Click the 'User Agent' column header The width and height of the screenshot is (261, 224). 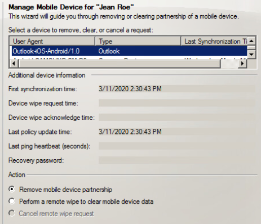52,41
